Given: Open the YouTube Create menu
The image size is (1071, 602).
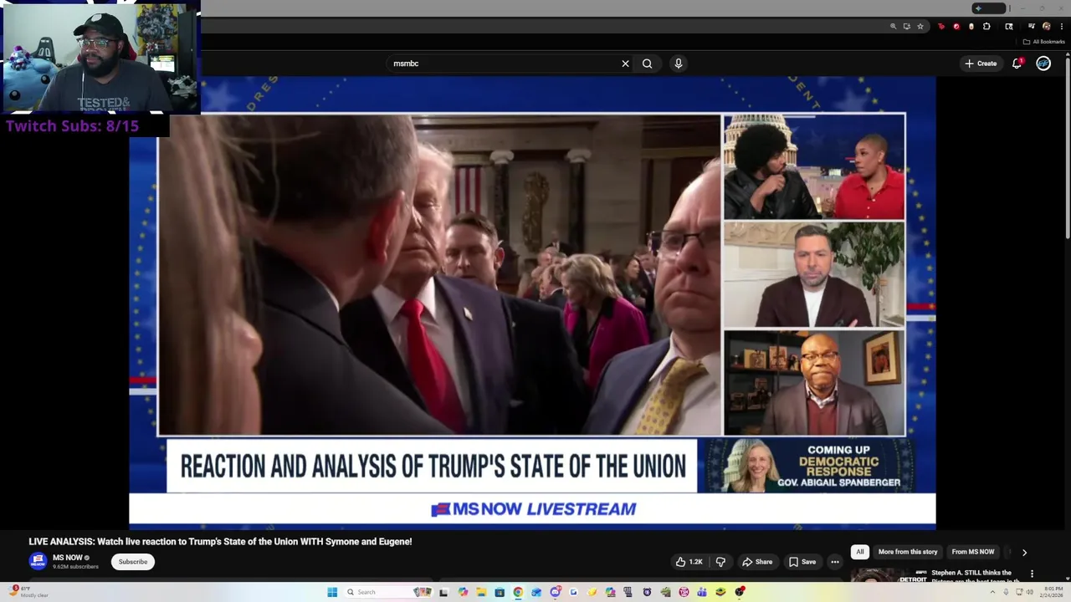Looking at the screenshot, I should point(981,64).
